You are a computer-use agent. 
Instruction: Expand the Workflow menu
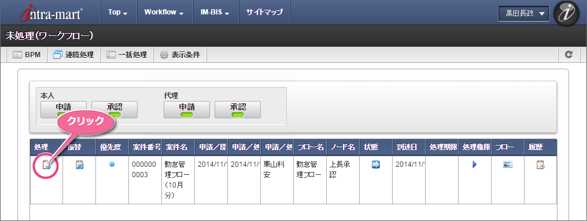coord(165,12)
